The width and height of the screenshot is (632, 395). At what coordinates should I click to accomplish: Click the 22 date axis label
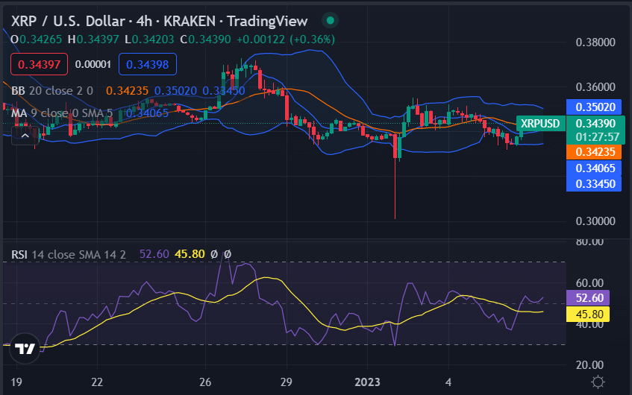97,382
